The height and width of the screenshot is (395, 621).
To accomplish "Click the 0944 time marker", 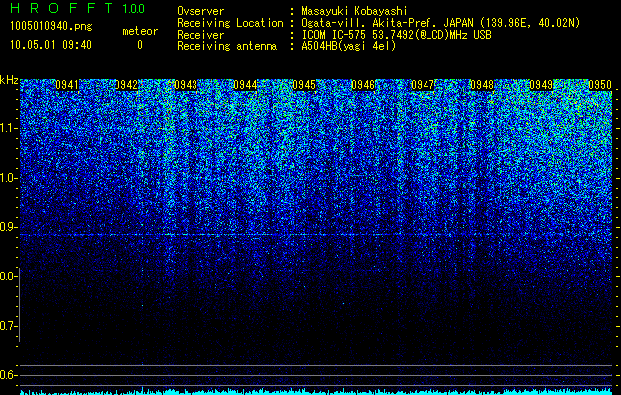I will [x=245, y=85].
